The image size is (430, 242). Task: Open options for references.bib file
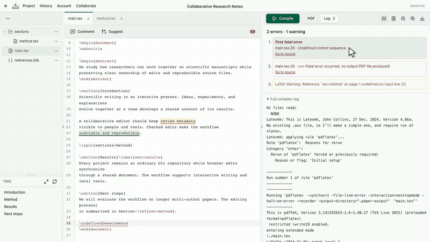pos(56,61)
